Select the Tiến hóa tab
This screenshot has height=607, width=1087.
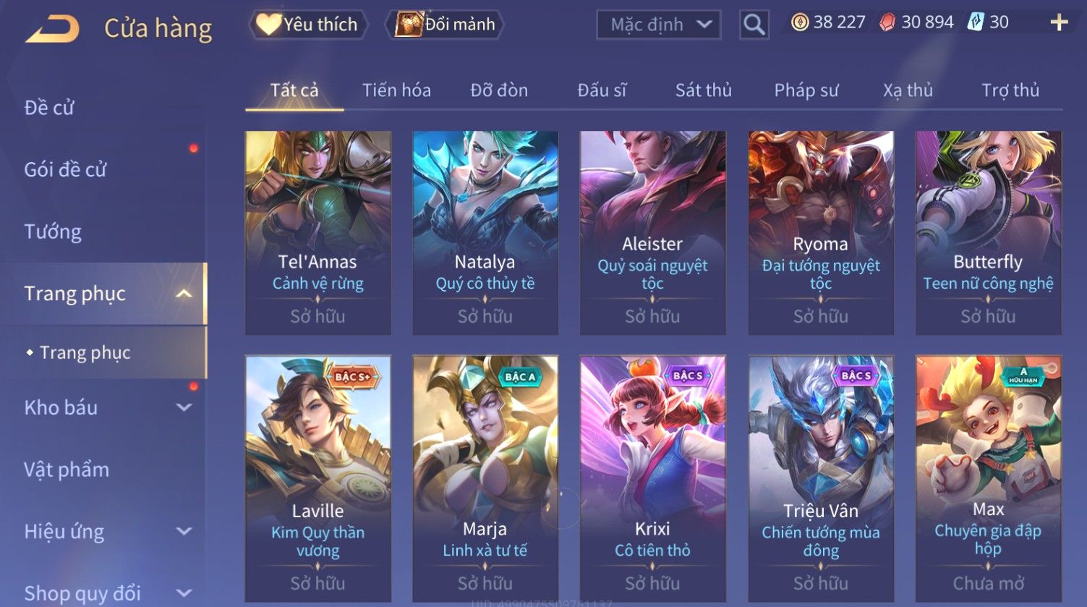click(x=396, y=90)
